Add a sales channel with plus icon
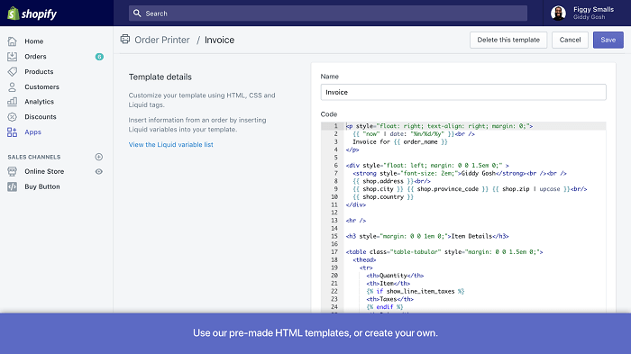 pos(98,157)
